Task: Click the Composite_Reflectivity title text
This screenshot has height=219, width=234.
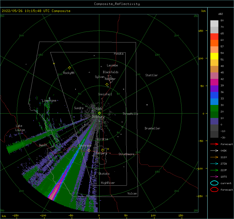Action: (117, 4)
